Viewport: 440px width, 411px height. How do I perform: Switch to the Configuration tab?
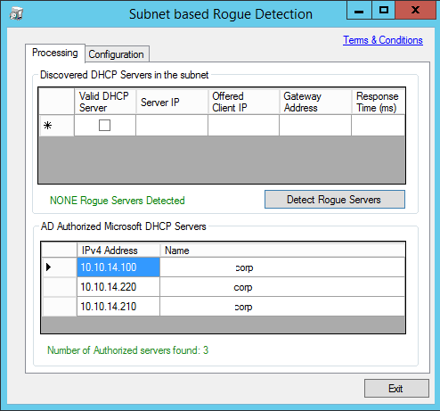(116, 54)
